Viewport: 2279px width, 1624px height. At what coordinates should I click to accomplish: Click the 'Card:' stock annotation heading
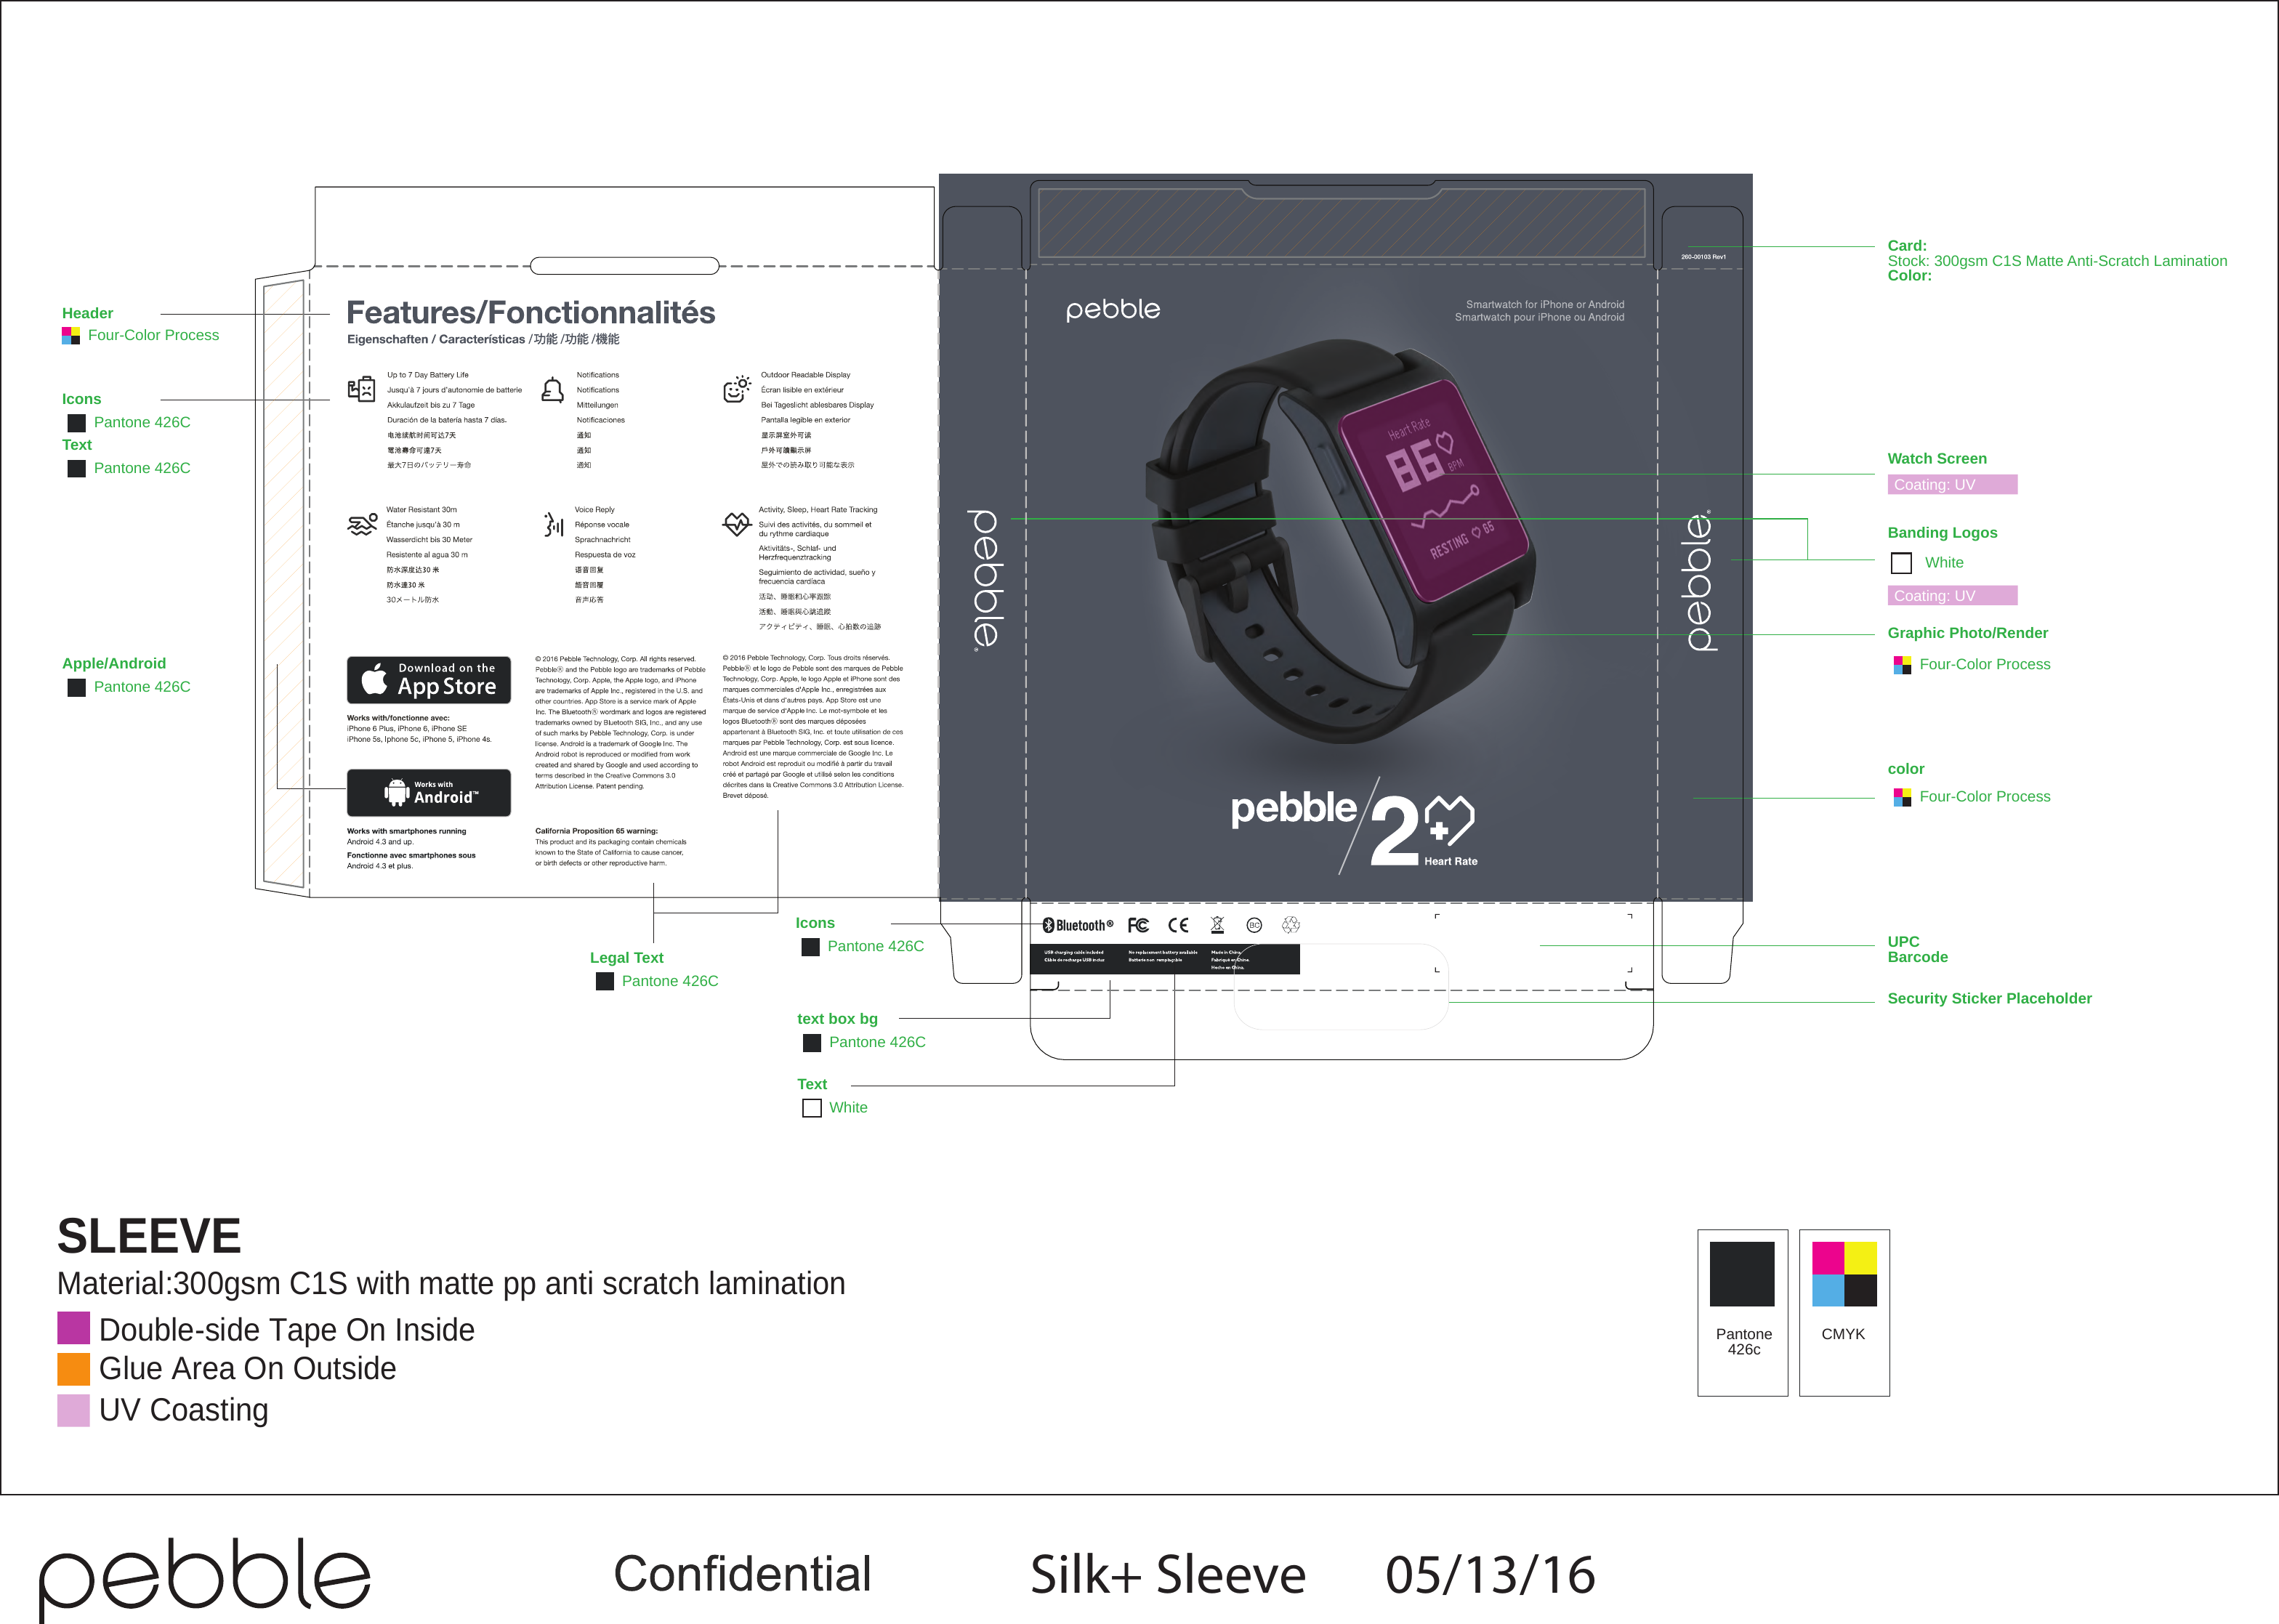click(1907, 246)
